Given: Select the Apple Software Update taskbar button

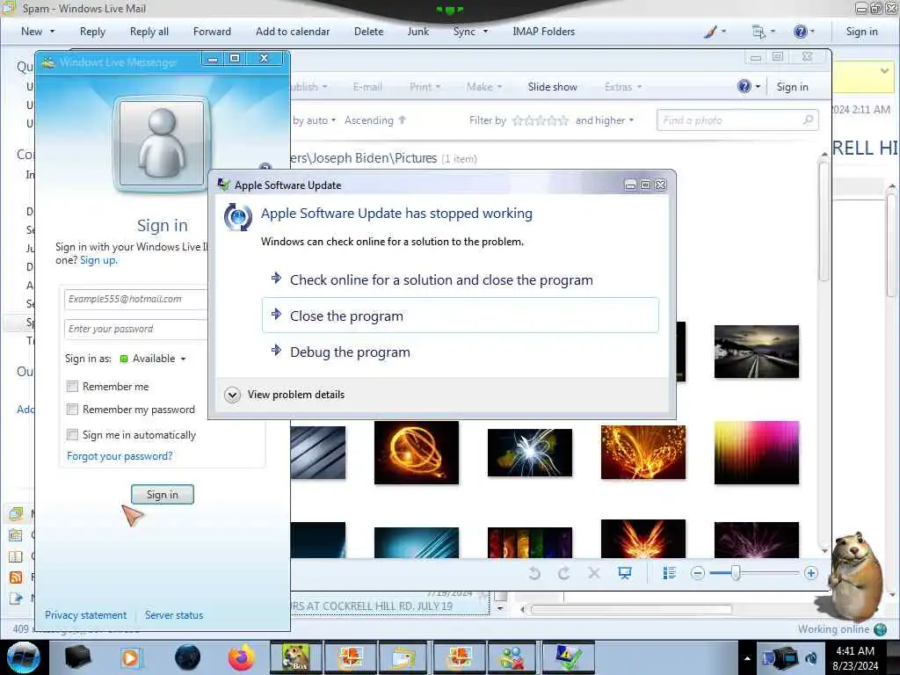Looking at the screenshot, I should (567, 657).
